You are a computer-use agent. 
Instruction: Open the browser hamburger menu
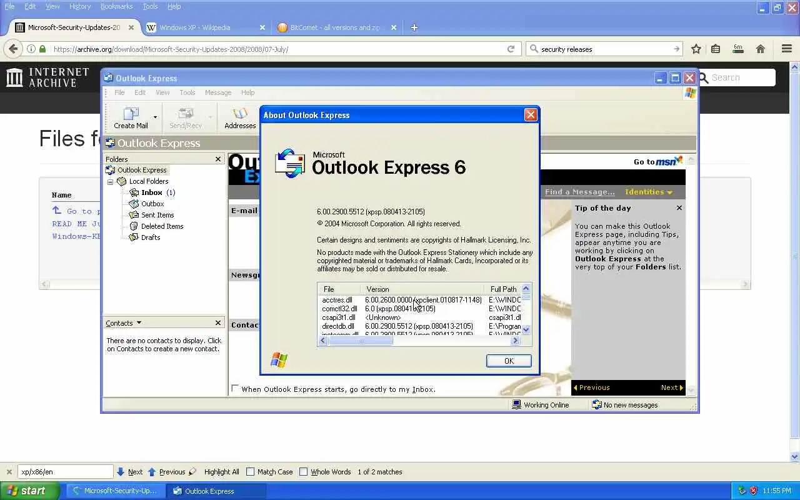tap(787, 49)
